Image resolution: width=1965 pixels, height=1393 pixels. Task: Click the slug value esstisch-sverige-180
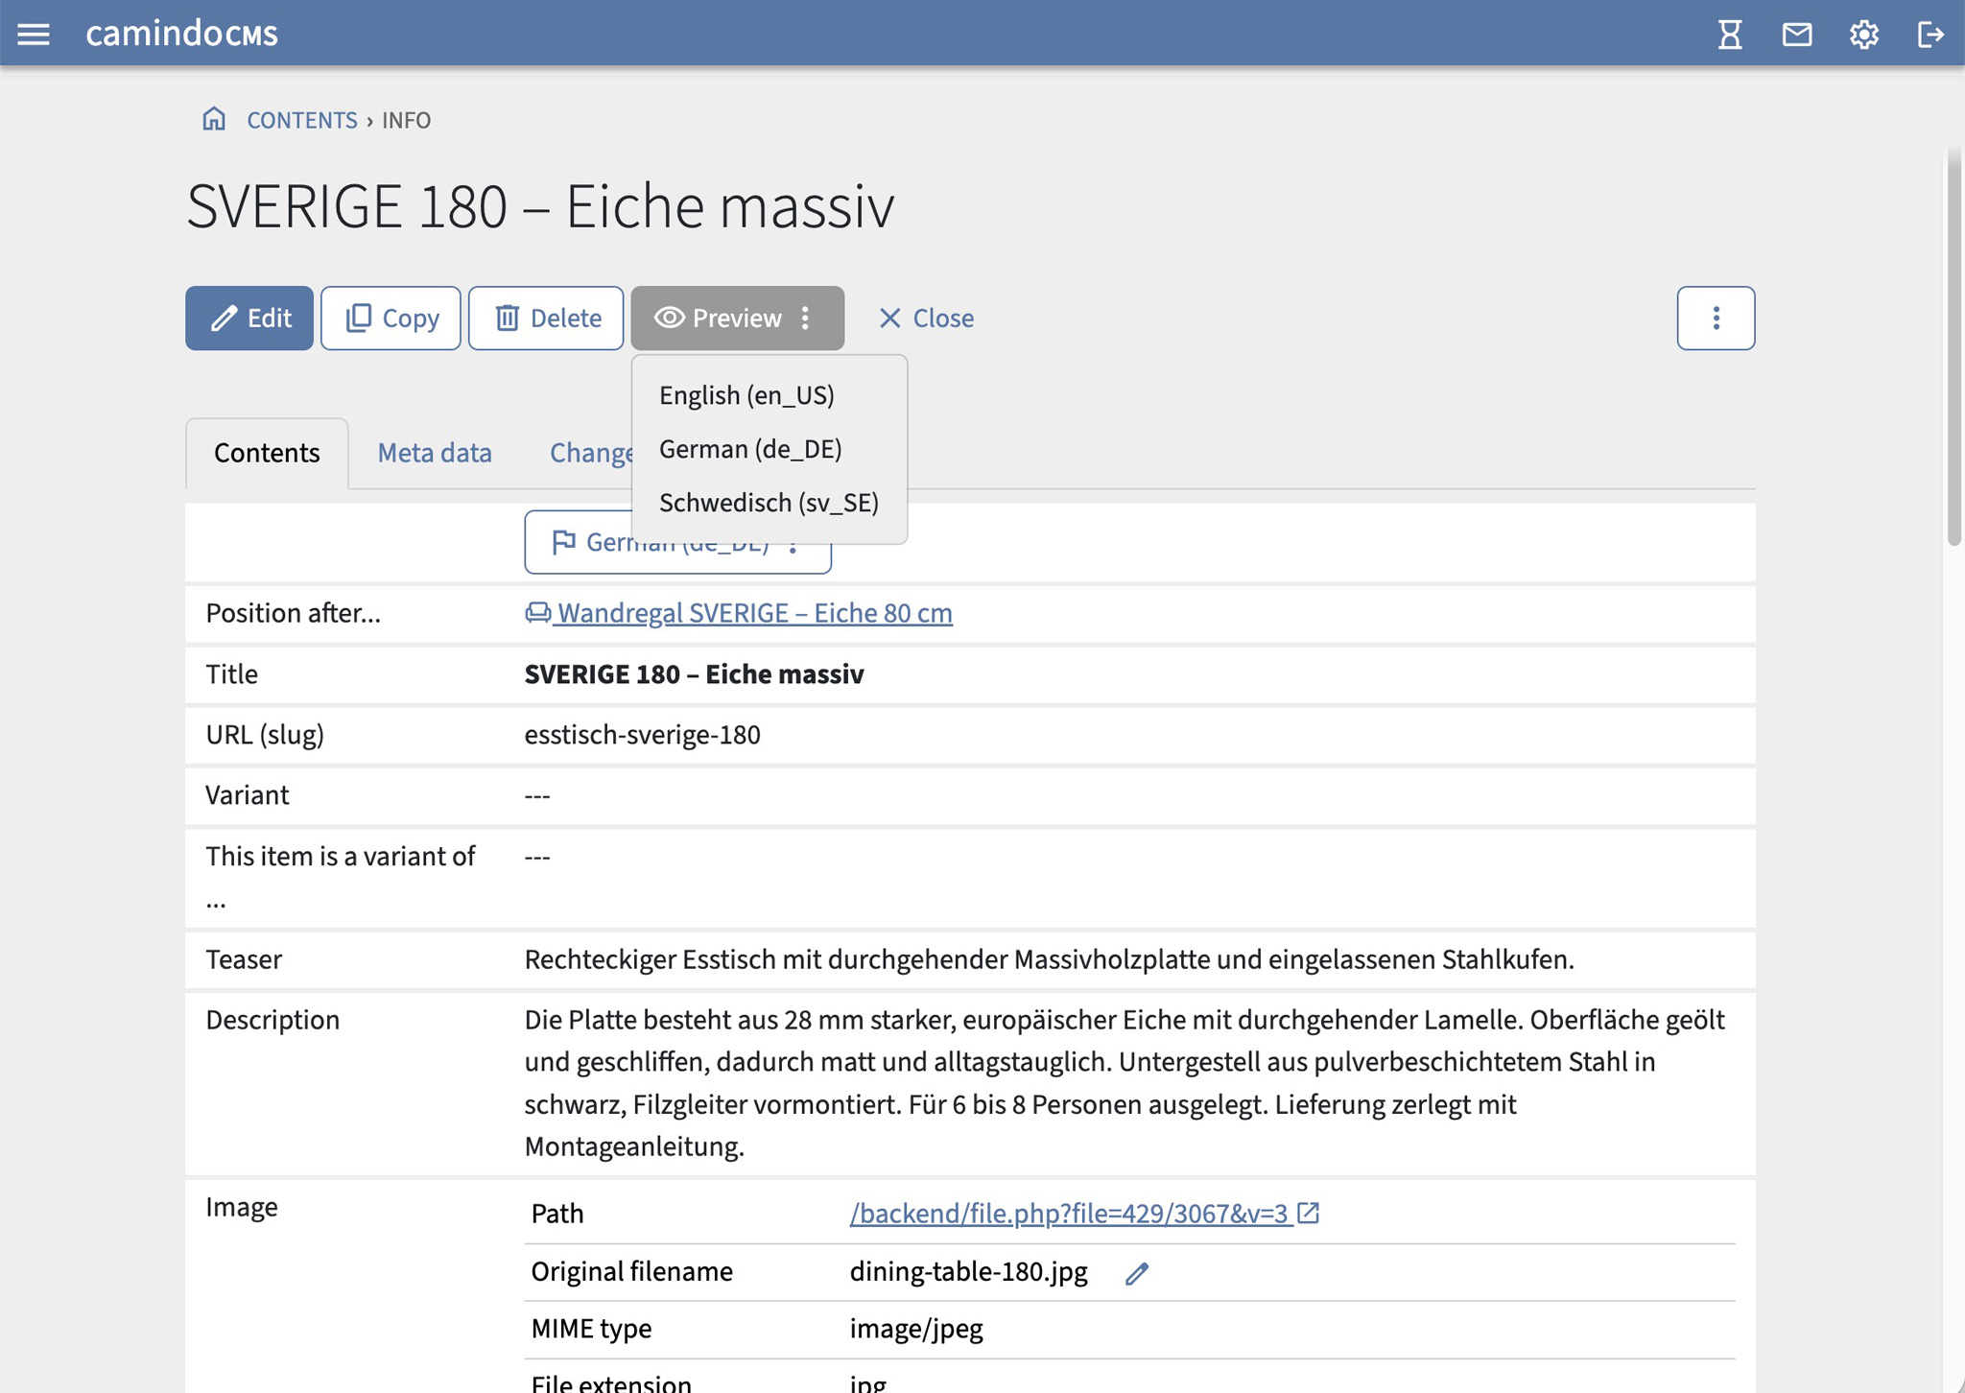pos(642,735)
